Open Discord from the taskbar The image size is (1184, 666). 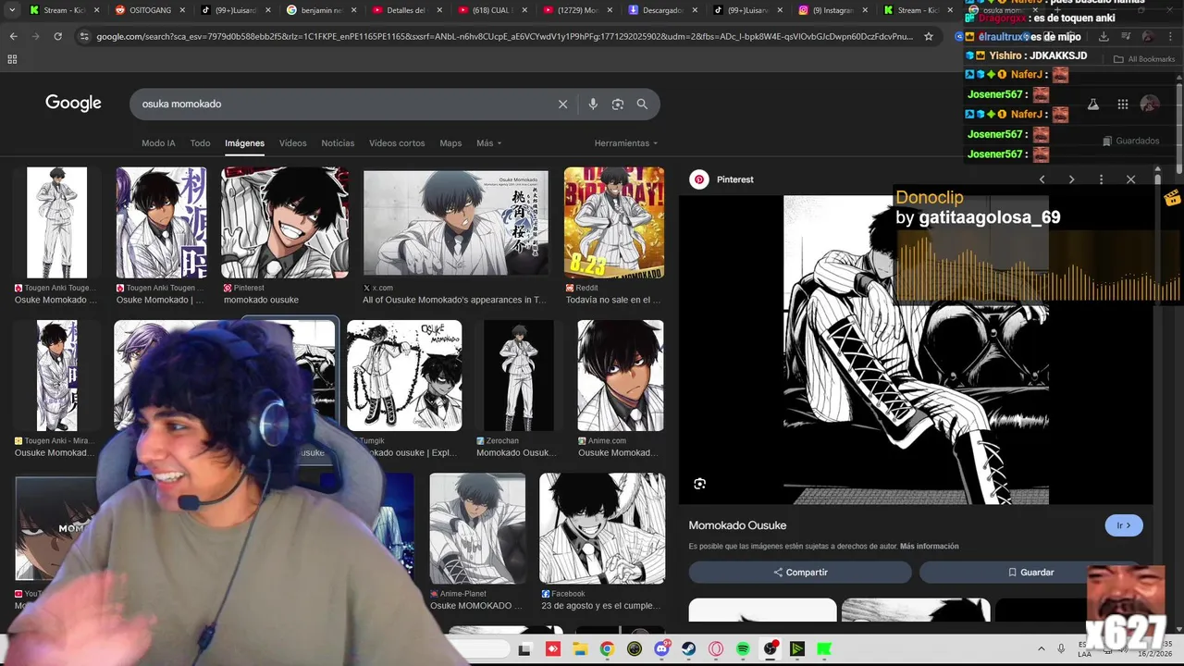click(x=661, y=649)
